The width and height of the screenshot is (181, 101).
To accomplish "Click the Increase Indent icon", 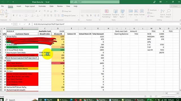I will pyautogui.click(x=59, y=15).
